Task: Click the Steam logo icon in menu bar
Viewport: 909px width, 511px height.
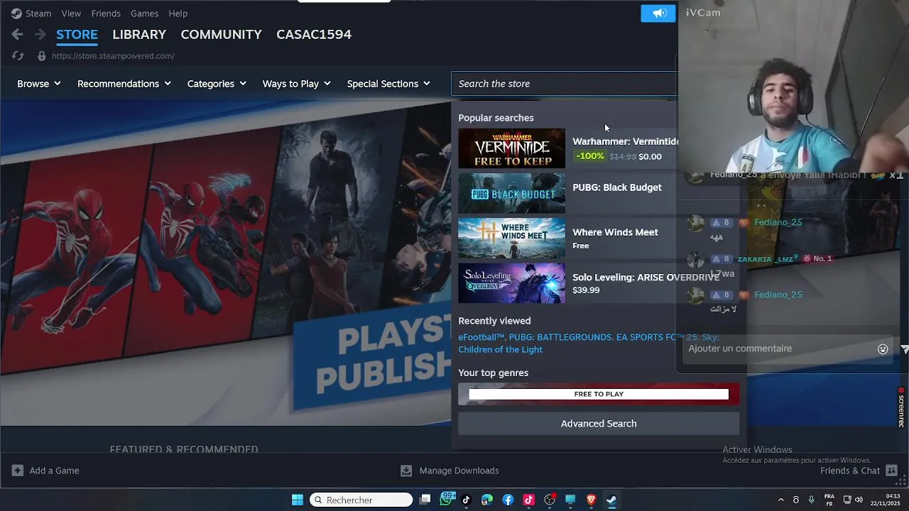Action: 16,13
